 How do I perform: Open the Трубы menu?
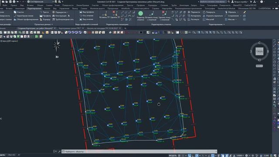[174, 5]
